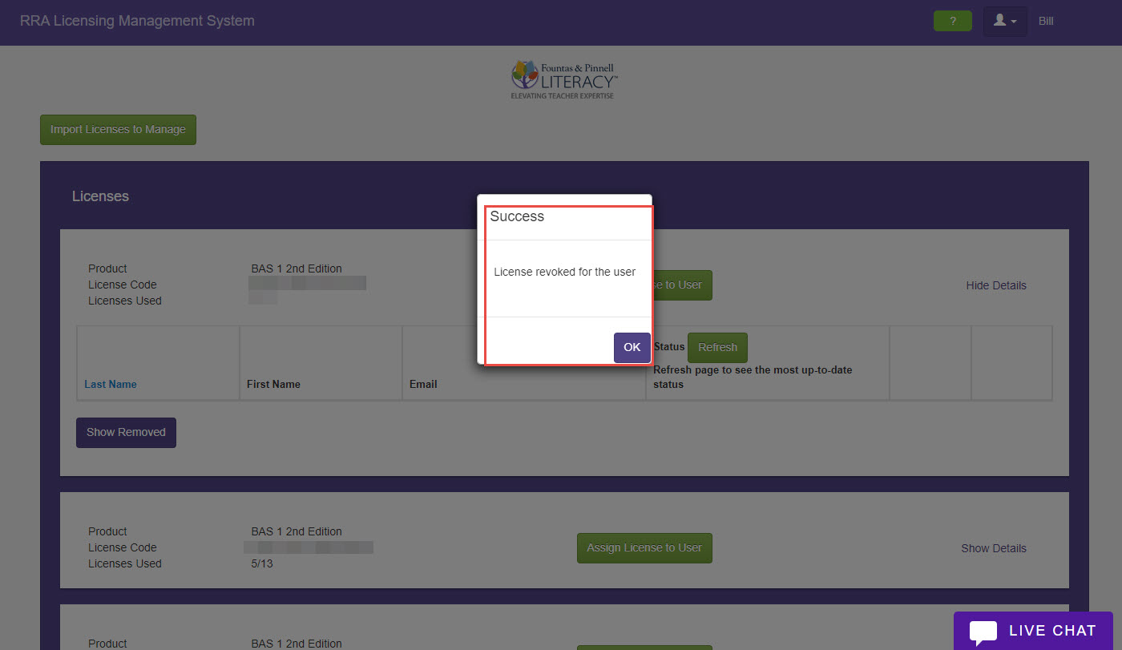Refresh the license status
Viewport: 1122px width, 650px height.
[x=716, y=347]
